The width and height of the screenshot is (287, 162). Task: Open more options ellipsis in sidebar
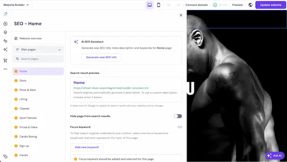point(5,69)
